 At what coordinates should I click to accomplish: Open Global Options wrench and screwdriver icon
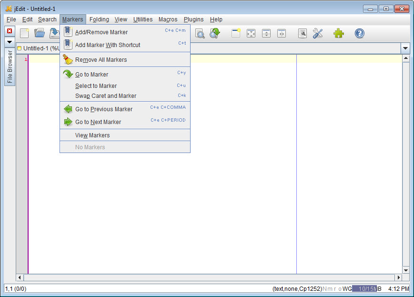coord(318,33)
